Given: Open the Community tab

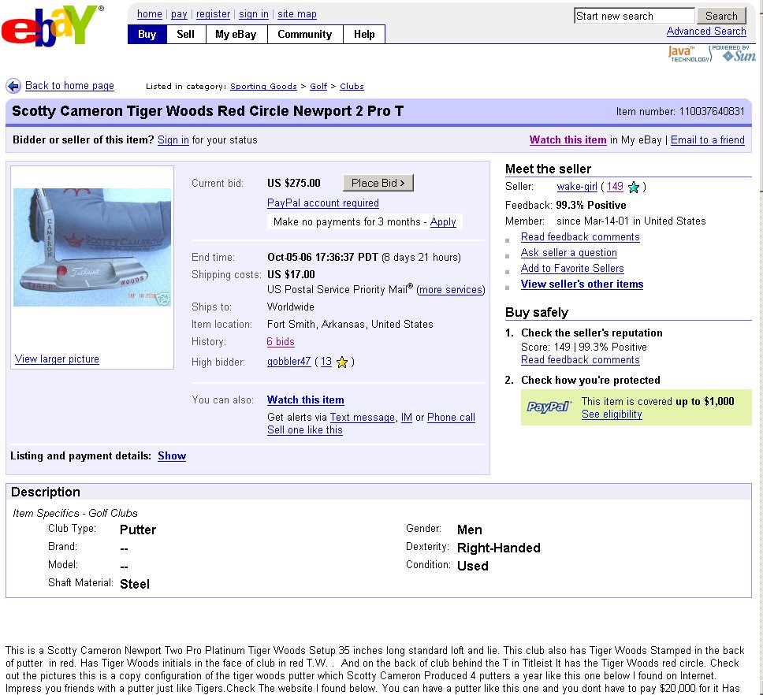Looking at the screenshot, I should pos(304,34).
